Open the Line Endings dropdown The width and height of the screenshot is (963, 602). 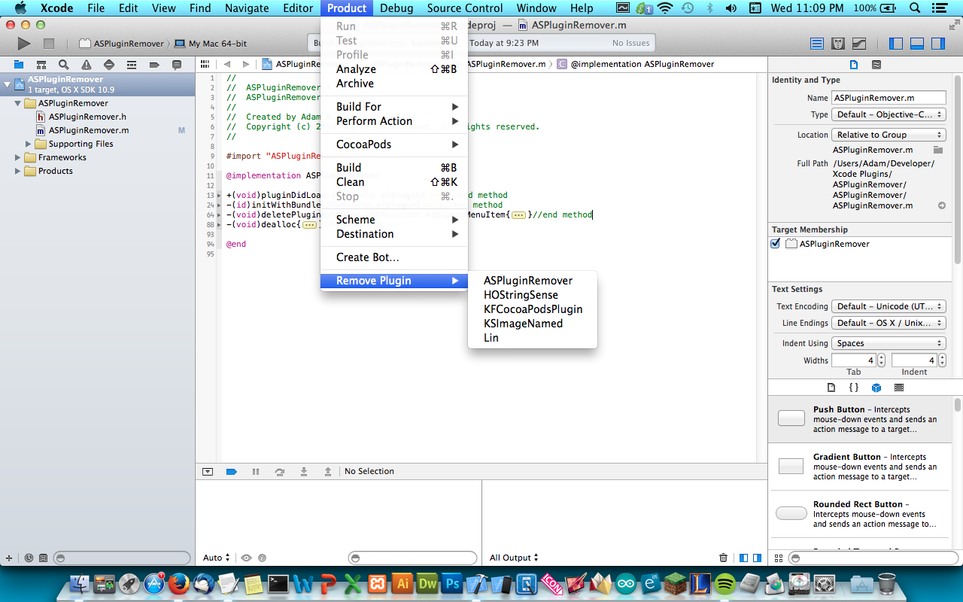click(x=889, y=323)
